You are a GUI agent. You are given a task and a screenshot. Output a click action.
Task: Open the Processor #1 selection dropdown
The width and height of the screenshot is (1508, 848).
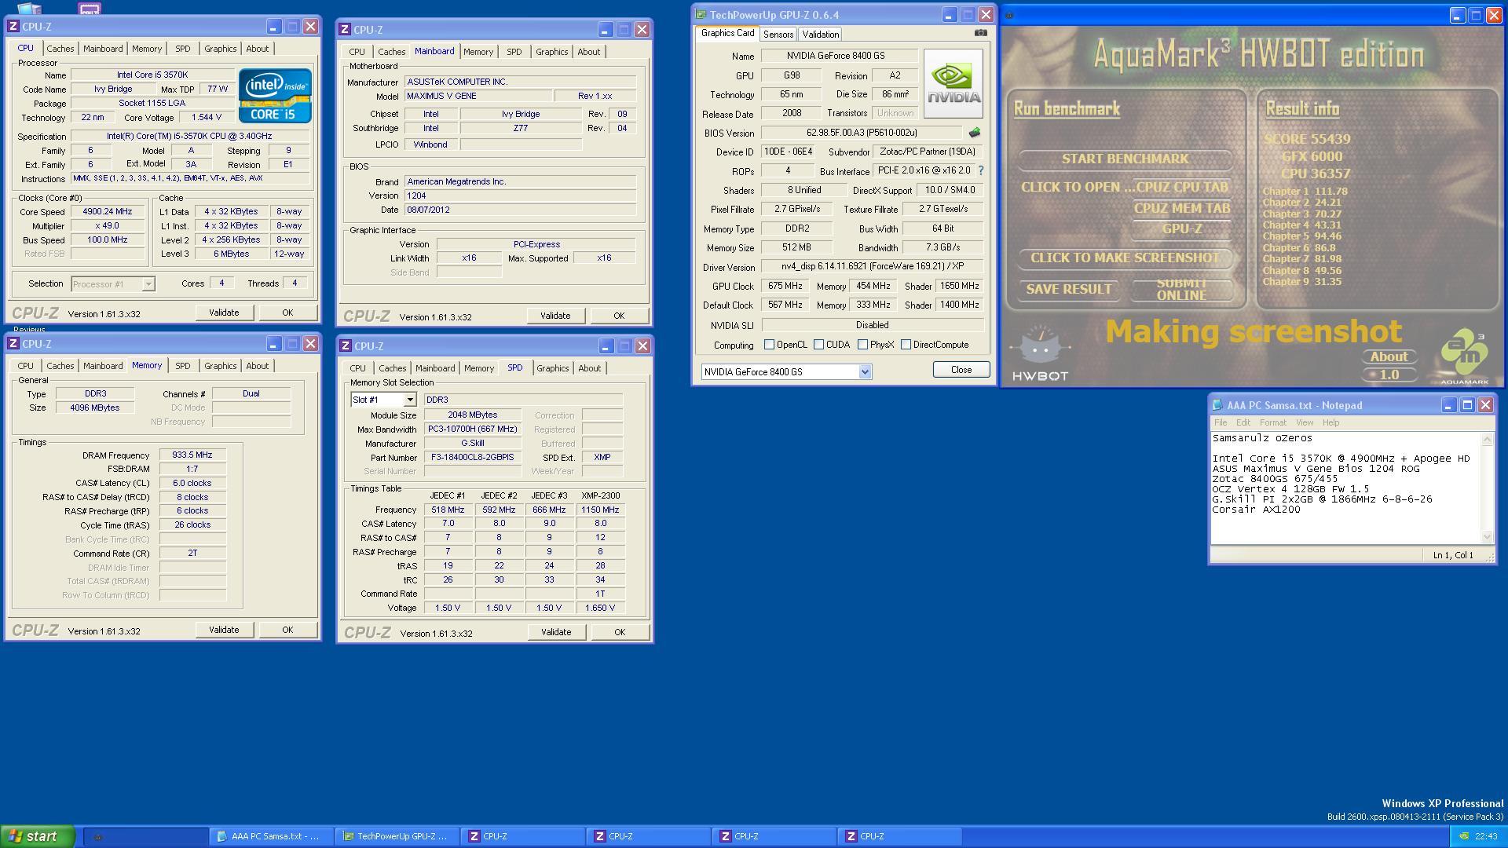click(x=148, y=284)
